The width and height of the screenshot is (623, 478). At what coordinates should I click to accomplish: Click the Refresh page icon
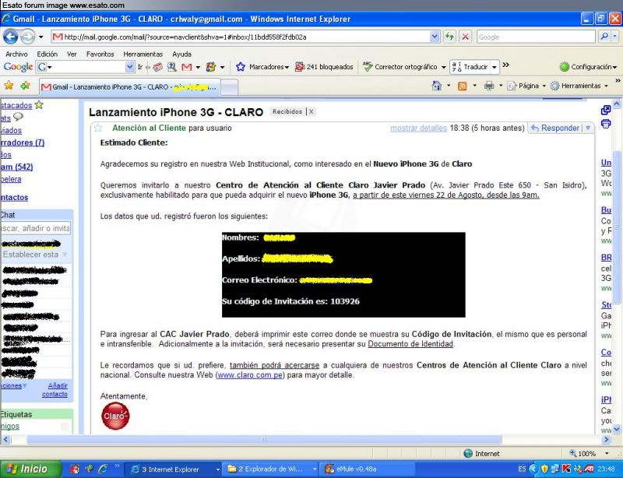pyautogui.click(x=449, y=37)
